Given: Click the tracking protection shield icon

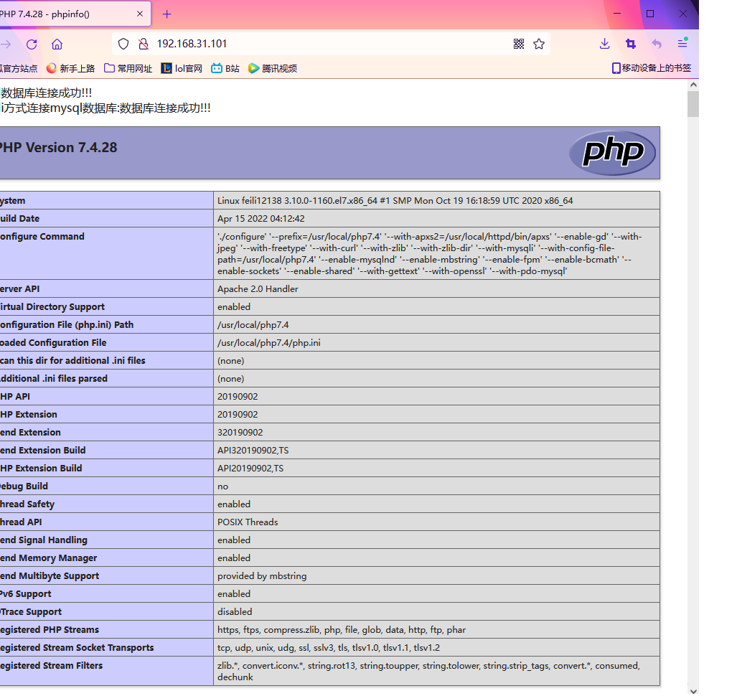Looking at the screenshot, I should [x=123, y=44].
